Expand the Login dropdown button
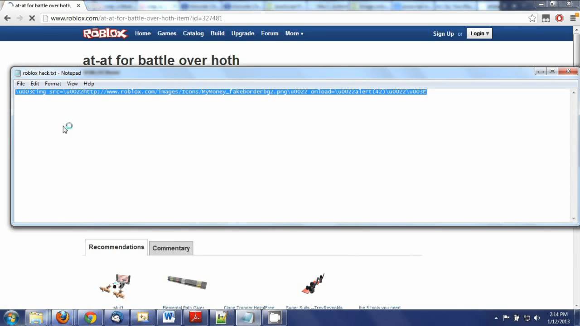 479,34
